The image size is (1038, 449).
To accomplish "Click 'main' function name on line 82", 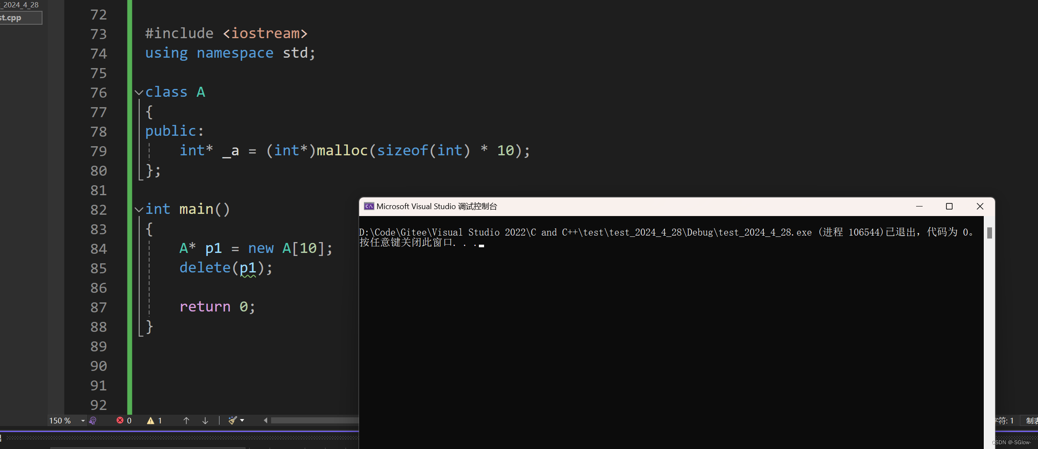I will click(x=196, y=209).
